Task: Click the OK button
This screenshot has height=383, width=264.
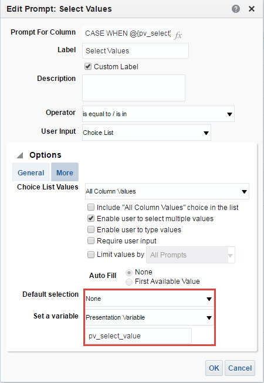Action: pyautogui.click(x=214, y=368)
